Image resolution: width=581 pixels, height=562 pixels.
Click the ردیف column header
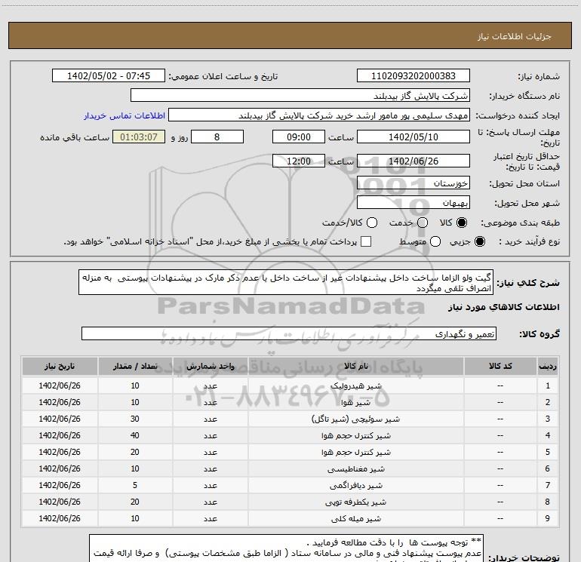click(548, 366)
